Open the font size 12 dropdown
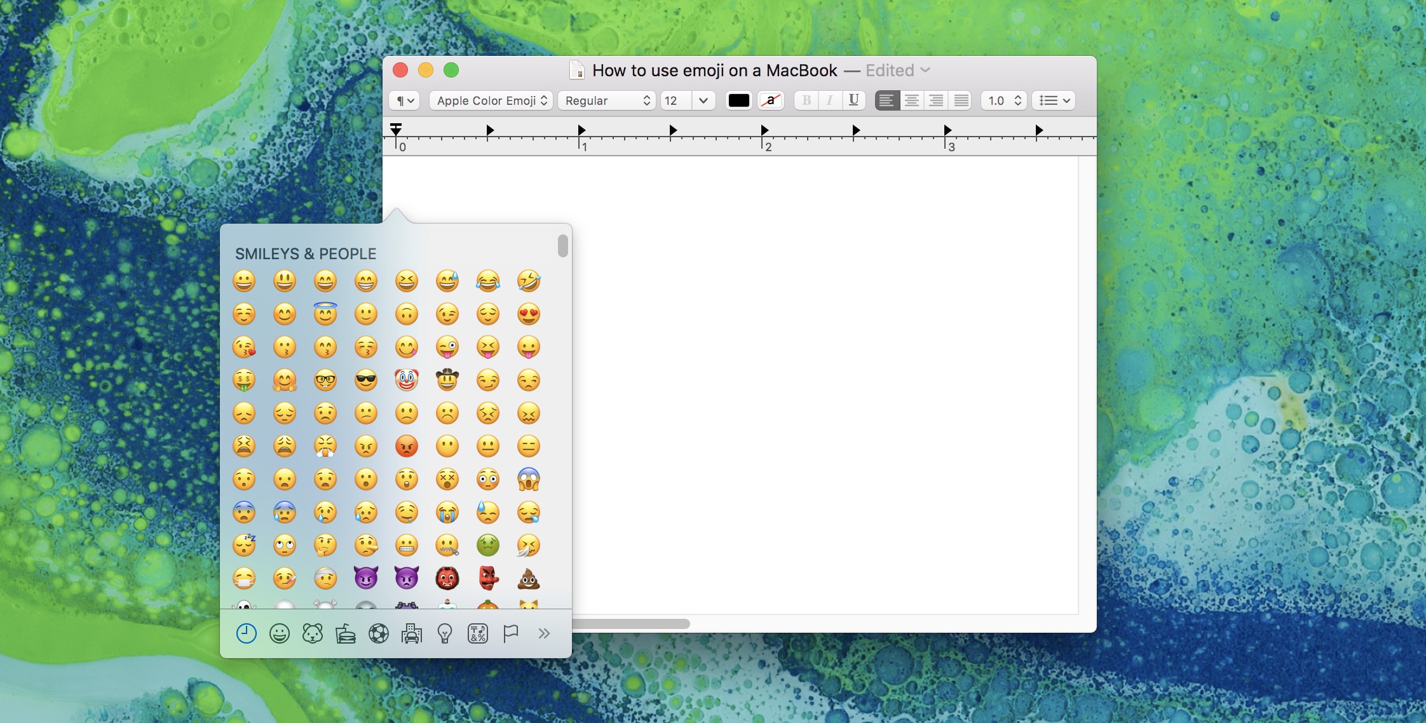1426x723 pixels. pos(686,100)
